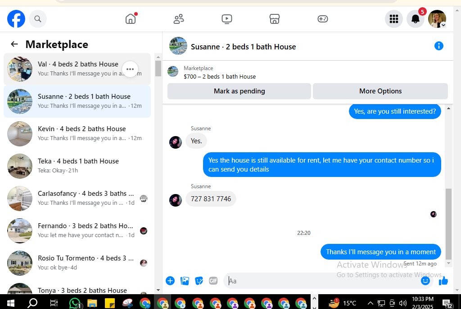This screenshot has width=461, height=309.
Task: Select Susanne's 2 beds 1 bath conversation
Action: (77, 102)
